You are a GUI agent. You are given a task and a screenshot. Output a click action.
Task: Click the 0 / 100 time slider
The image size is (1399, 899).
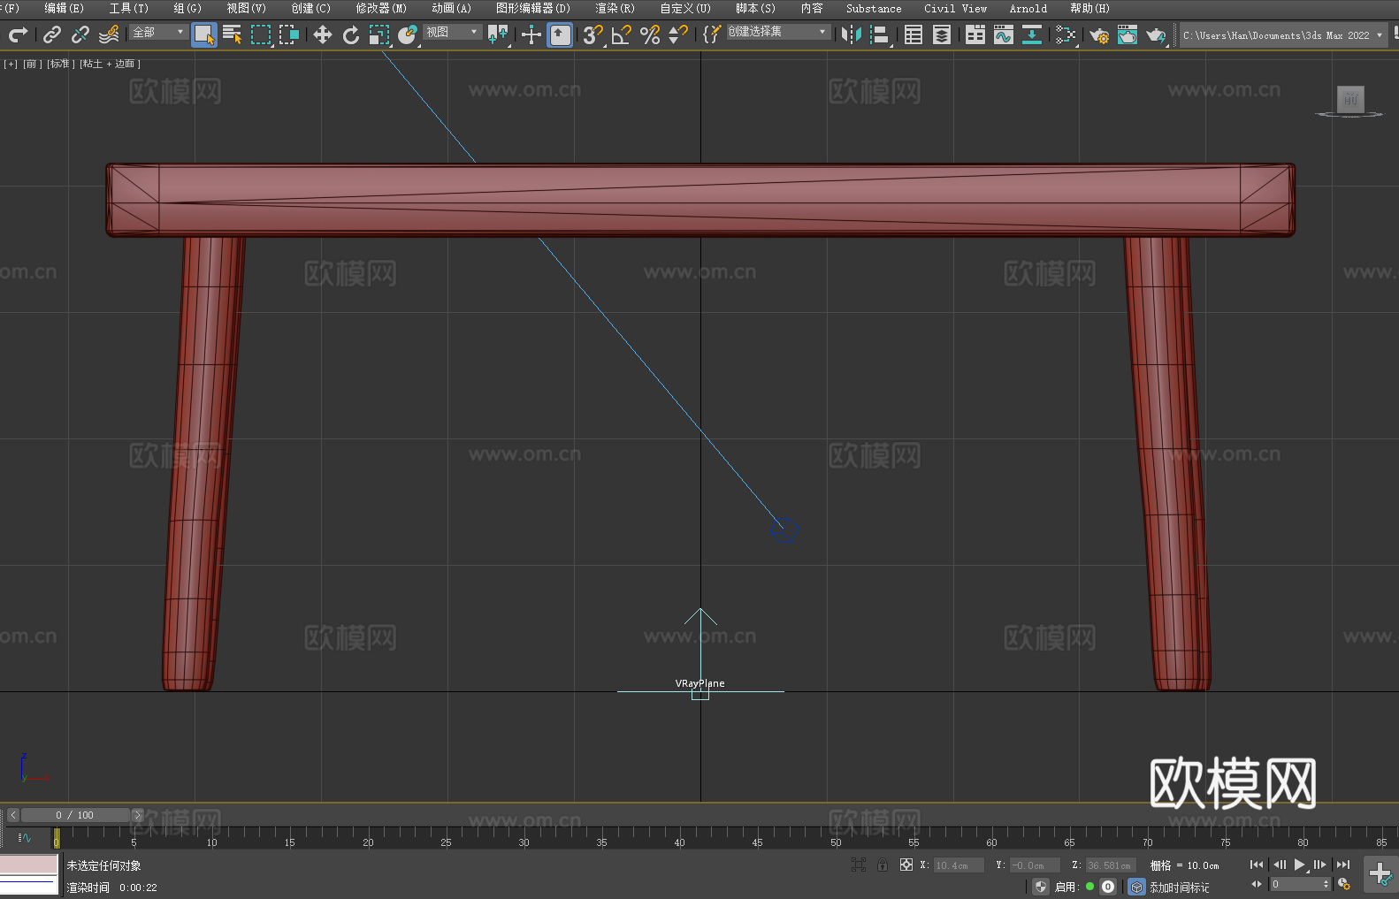74,815
